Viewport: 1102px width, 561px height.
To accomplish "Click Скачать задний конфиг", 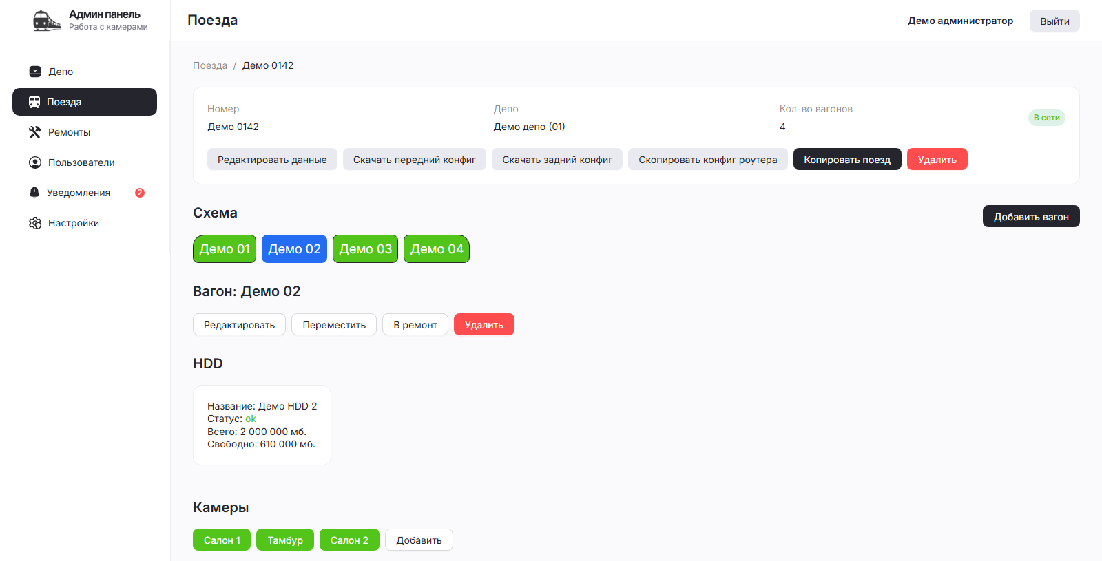I will point(557,159).
